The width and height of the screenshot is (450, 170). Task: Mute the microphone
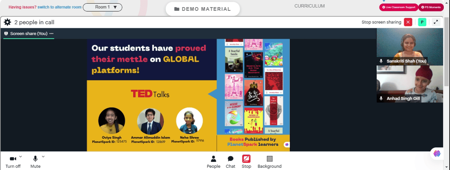(36, 161)
